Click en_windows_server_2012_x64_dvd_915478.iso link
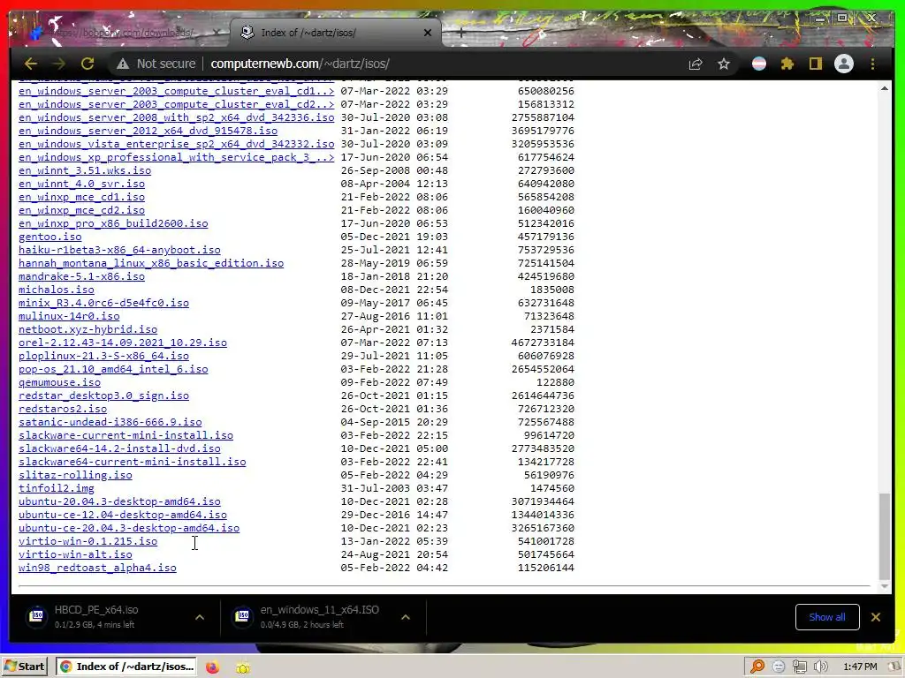 point(148,131)
